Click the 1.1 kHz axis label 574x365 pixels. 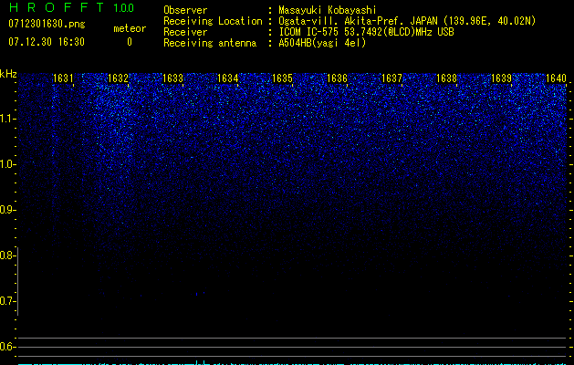click(x=7, y=119)
